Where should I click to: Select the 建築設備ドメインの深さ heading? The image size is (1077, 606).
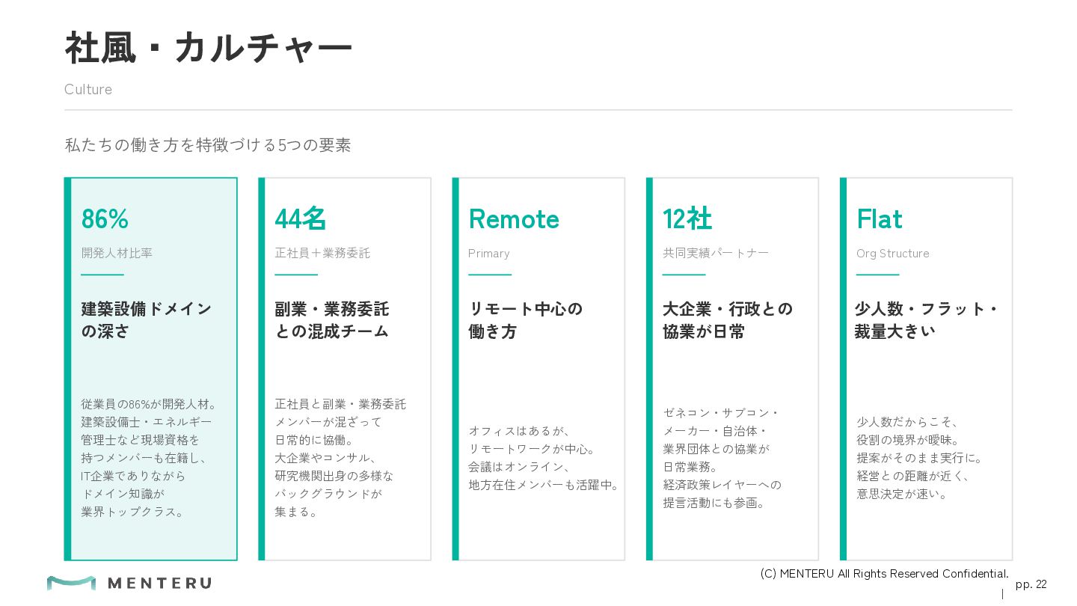(x=147, y=320)
